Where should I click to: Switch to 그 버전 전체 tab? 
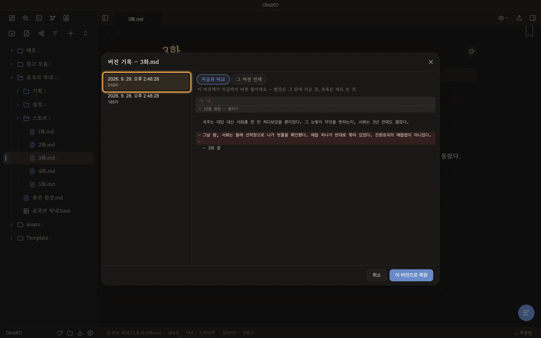tap(249, 79)
